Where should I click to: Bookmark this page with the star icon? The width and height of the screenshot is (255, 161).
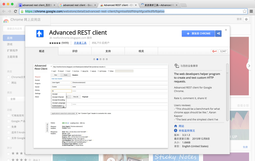point(244,11)
